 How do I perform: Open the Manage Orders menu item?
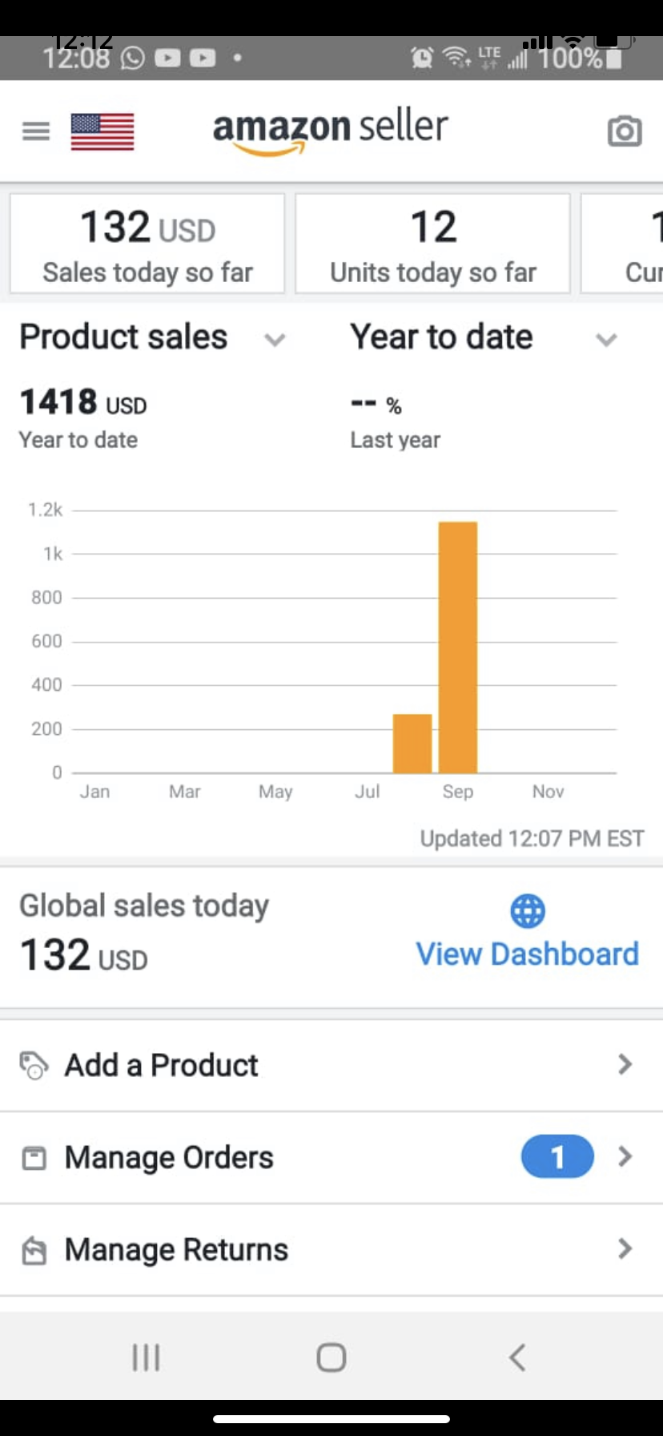pos(170,1158)
